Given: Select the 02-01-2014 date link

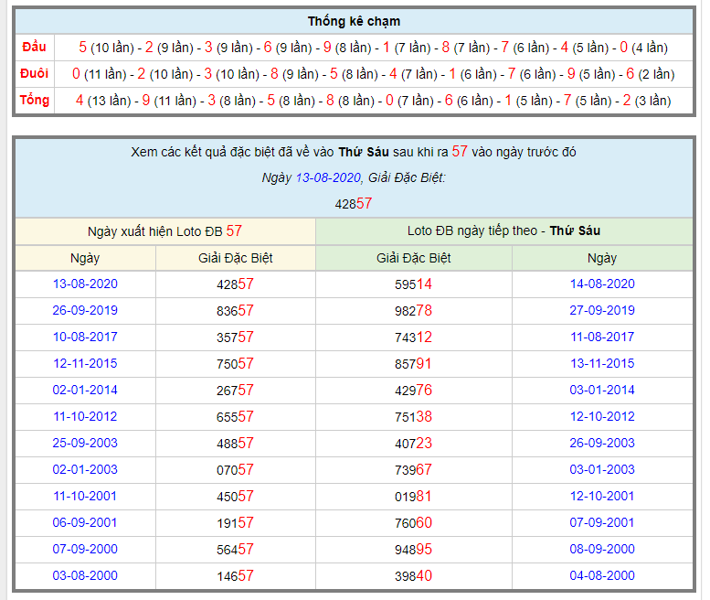Looking at the screenshot, I should click(x=85, y=390).
